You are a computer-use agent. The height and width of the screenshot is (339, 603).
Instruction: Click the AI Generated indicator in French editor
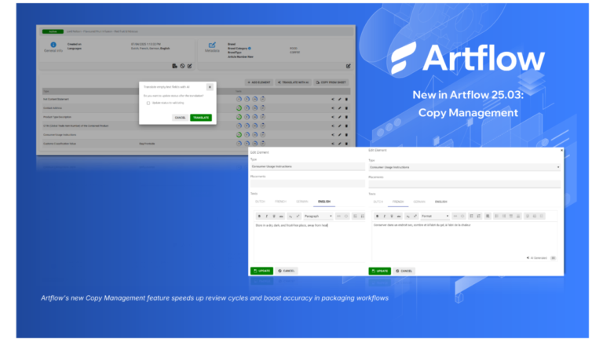coord(537,258)
